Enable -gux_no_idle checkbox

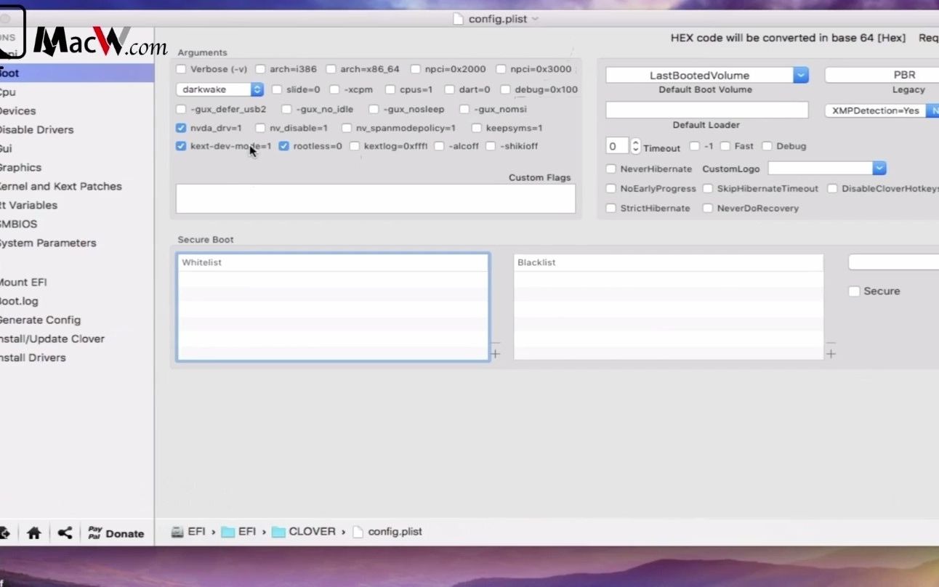(286, 109)
